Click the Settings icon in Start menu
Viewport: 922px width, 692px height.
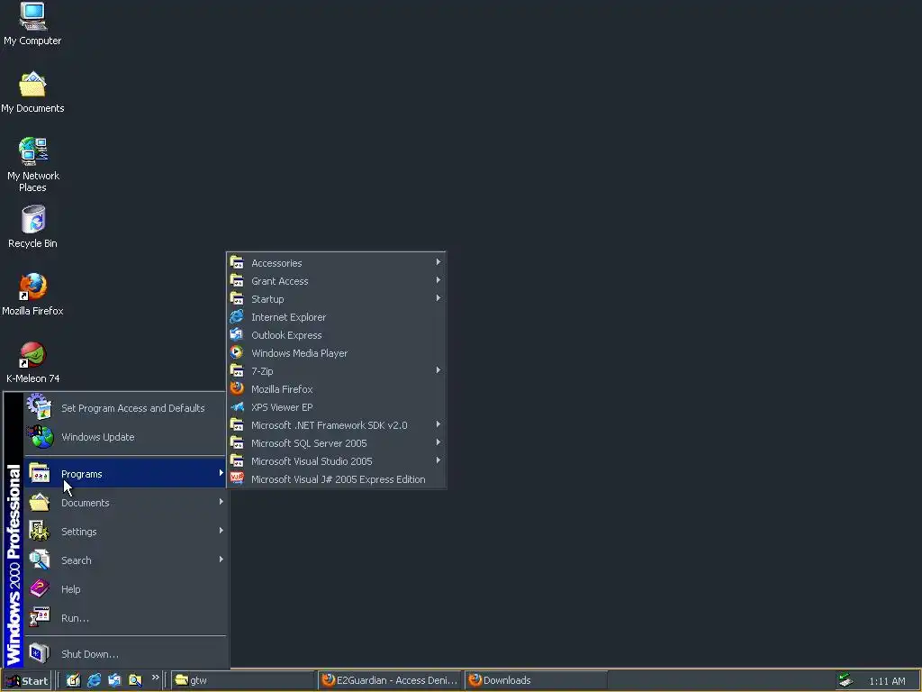tap(40, 531)
